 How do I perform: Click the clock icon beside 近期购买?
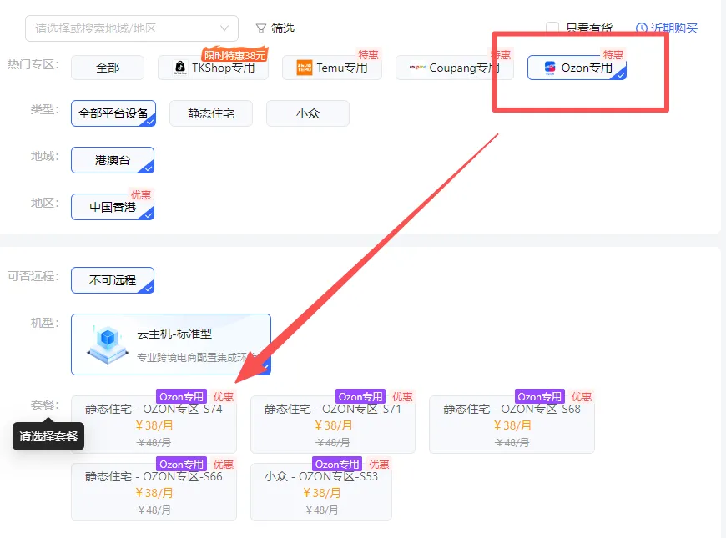click(641, 28)
